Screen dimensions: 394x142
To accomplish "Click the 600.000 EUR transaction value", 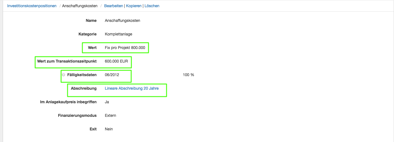I will click(116, 61).
